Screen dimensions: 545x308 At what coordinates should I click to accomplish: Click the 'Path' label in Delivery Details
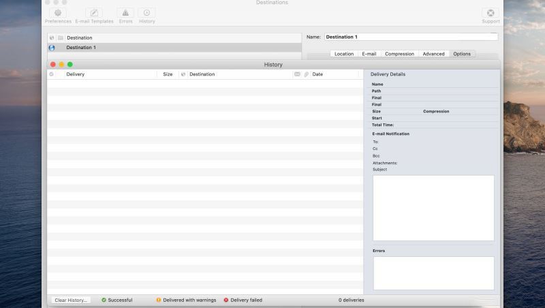[376, 91]
